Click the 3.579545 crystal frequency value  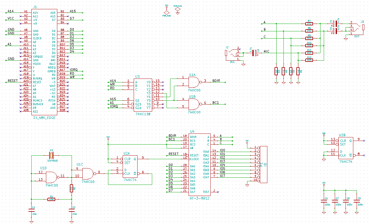pyautogui.click(x=52, y=161)
